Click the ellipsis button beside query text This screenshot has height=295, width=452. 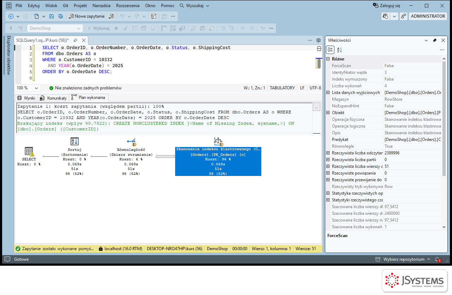coord(317,107)
